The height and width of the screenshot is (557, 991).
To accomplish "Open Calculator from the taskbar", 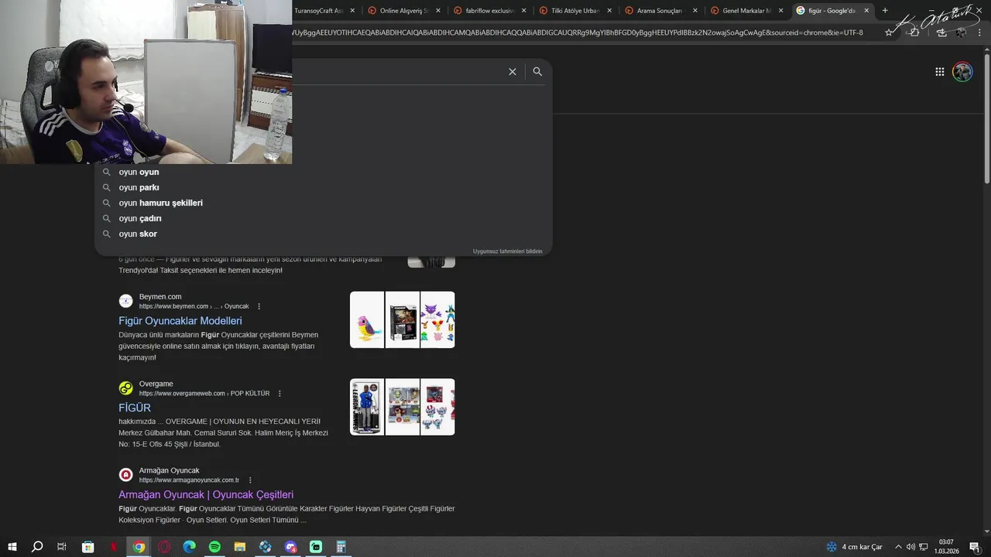I will [x=341, y=547].
